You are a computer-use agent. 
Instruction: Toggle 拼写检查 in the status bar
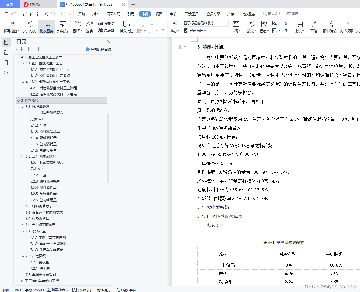click(x=58, y=290)
